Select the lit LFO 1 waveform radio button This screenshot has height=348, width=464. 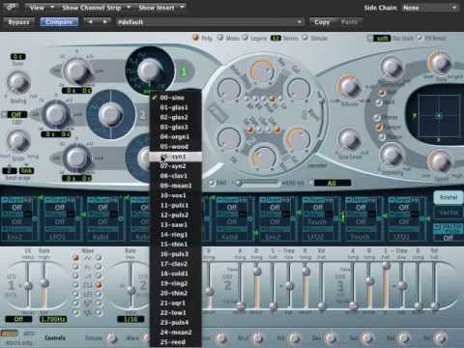point(75,258)
